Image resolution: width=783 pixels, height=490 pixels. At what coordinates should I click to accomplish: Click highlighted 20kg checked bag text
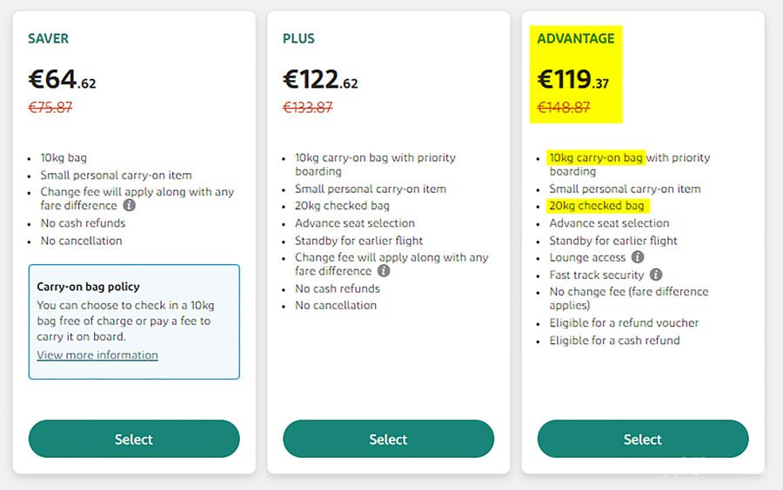click(x=596, y=205)
